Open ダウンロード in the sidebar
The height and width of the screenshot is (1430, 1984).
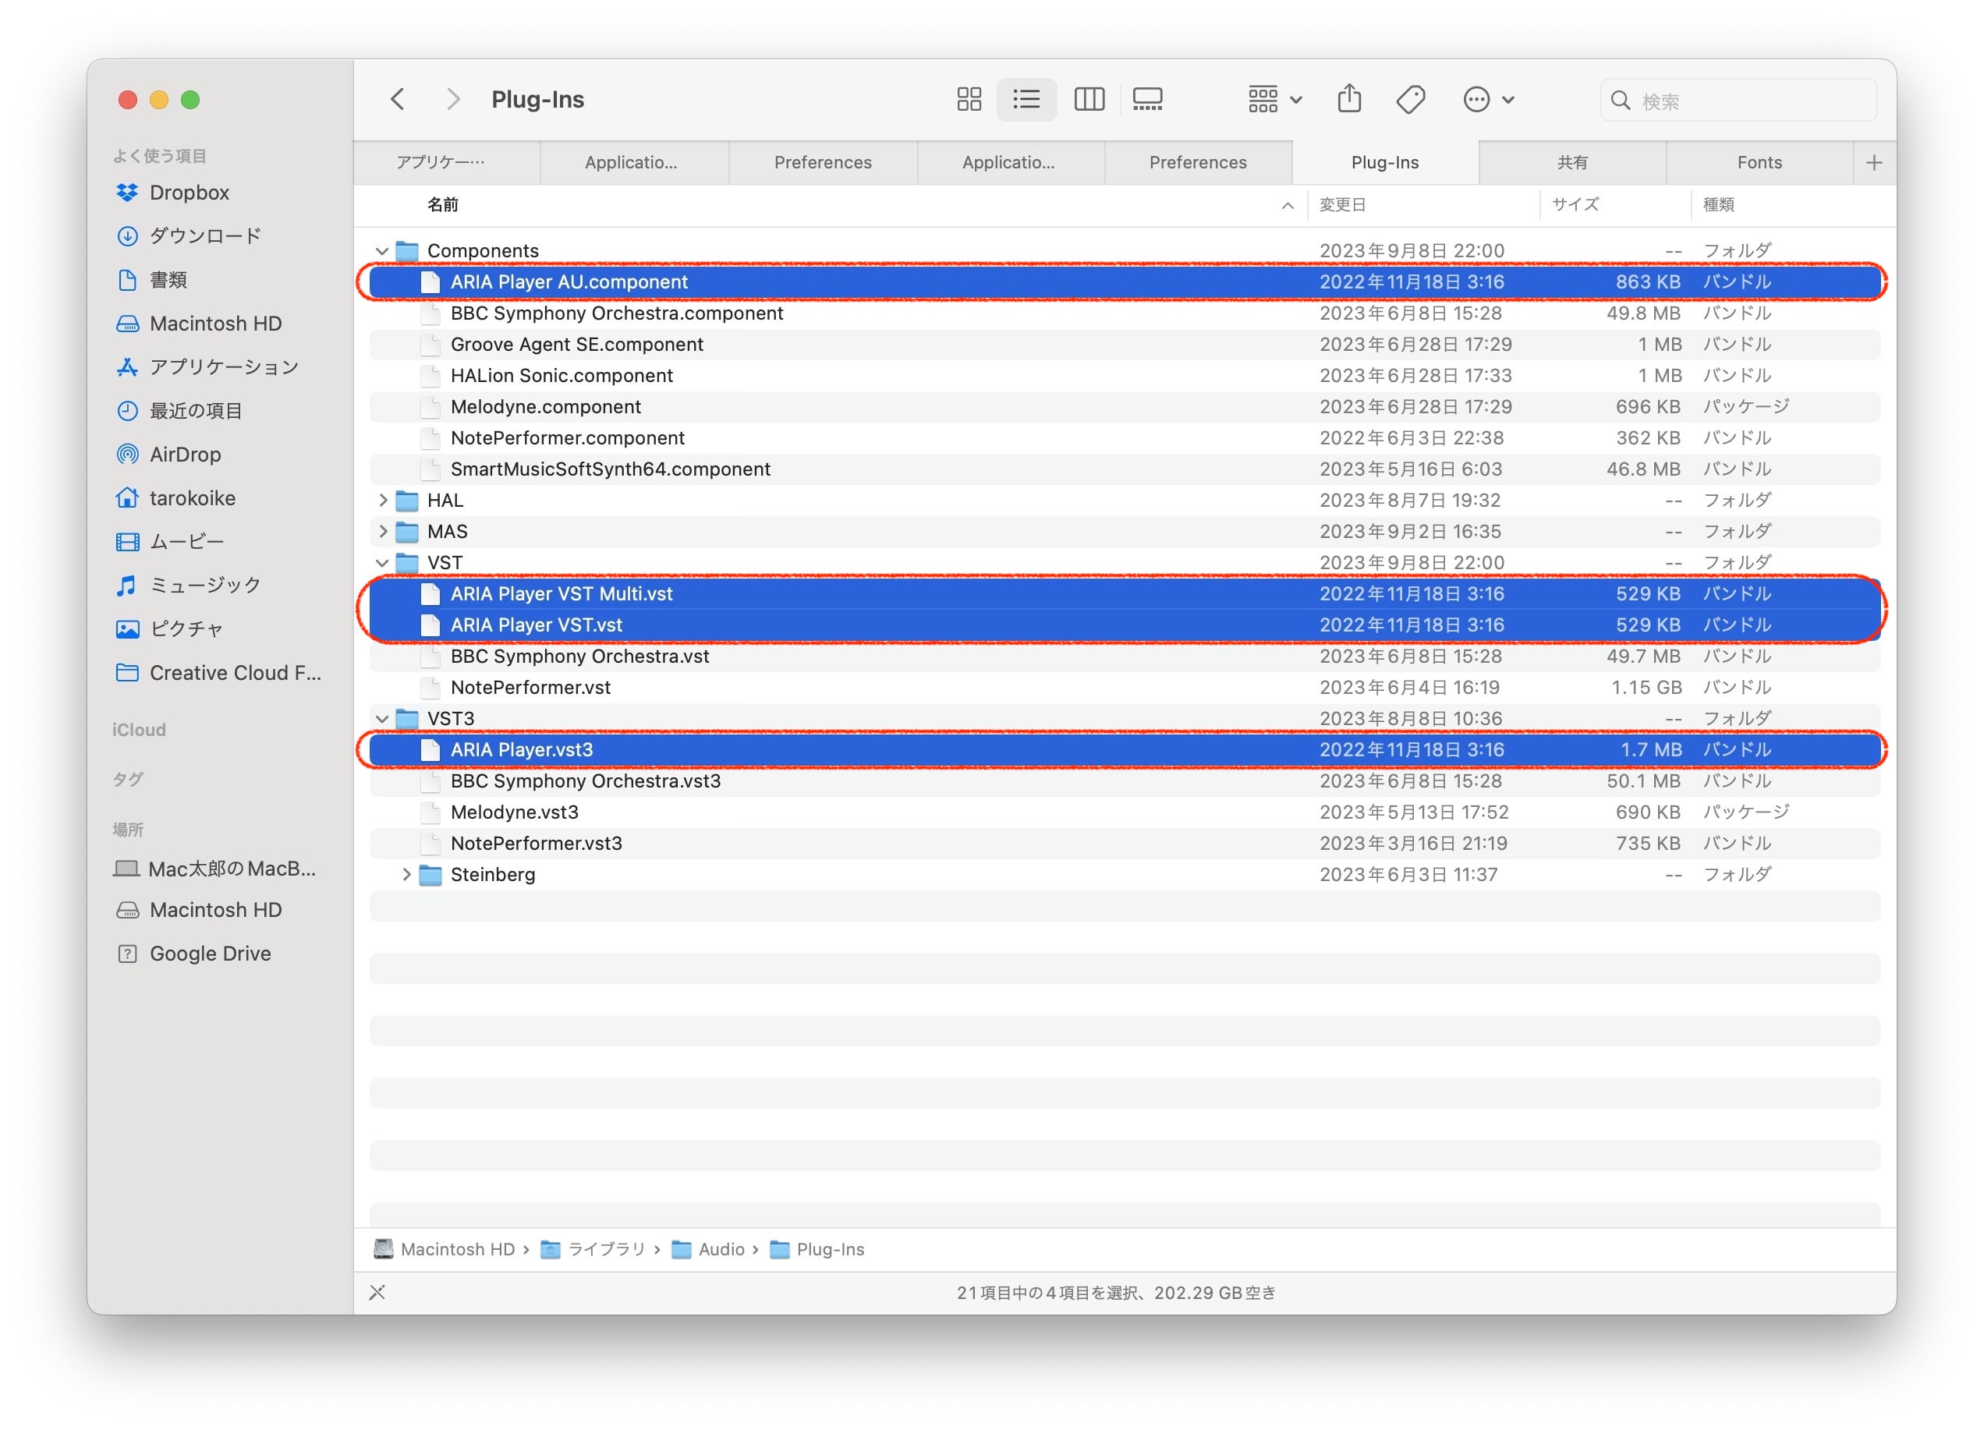click(x=188, y=236)
